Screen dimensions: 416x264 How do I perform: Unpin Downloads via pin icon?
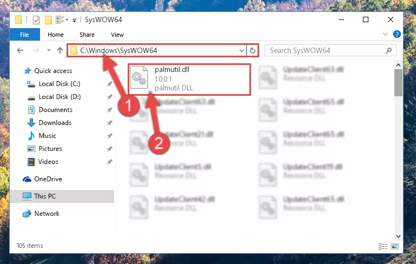[110, 123]
